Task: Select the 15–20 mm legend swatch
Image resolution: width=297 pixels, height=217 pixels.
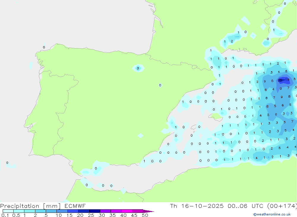Action: tap(73, 211)
